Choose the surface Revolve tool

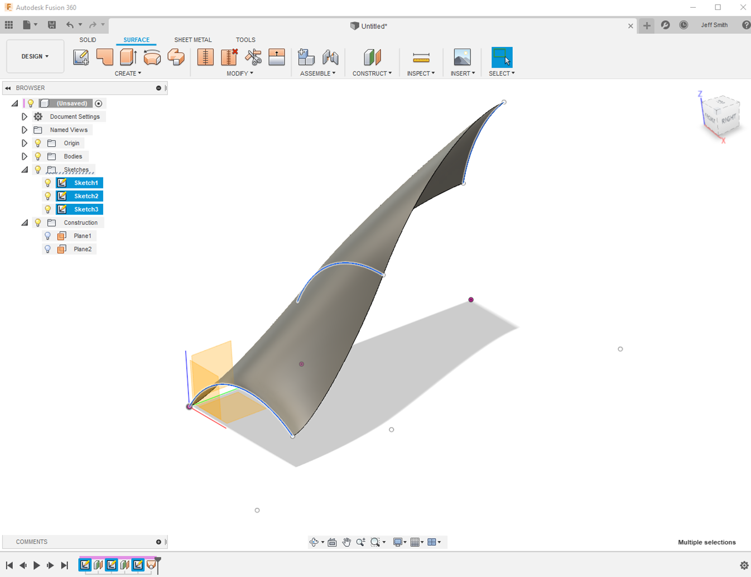pos(152,57)
